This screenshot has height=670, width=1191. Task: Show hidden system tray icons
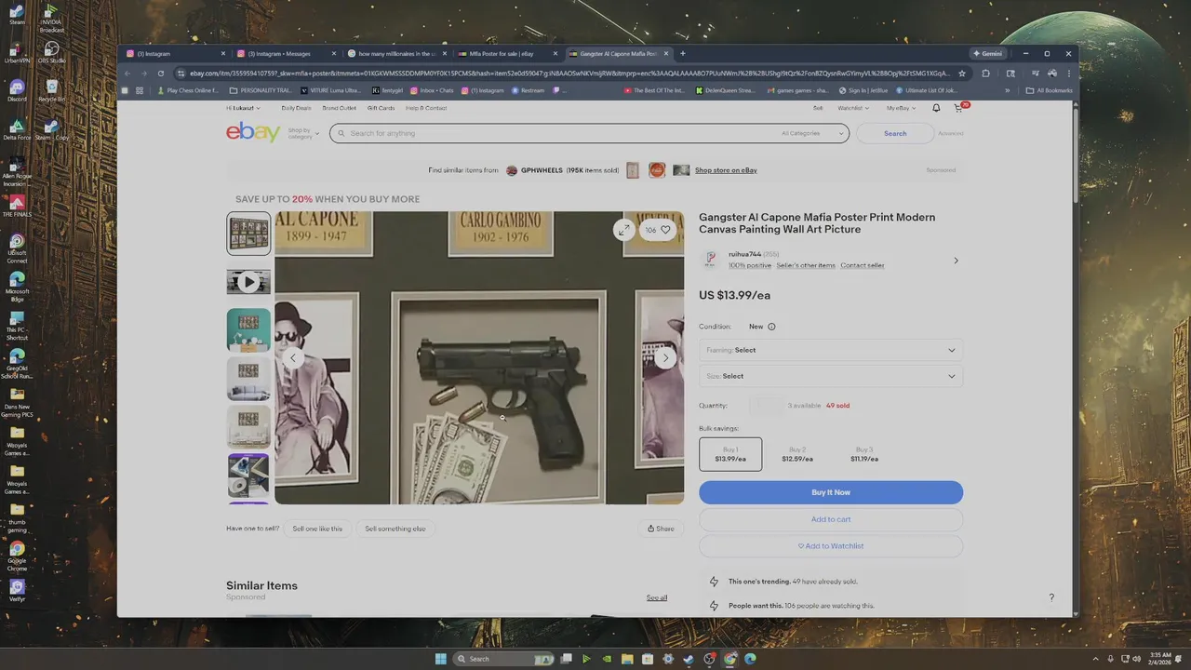click(1096, 659)
